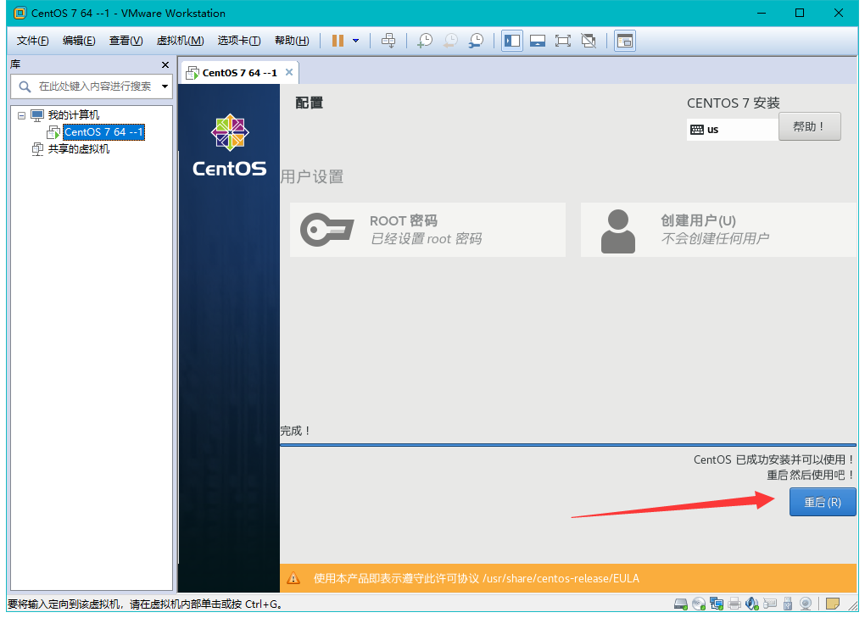The image size is (865, 618).
Task: Open the library search filter dropdown
Action: coord(165,86)
